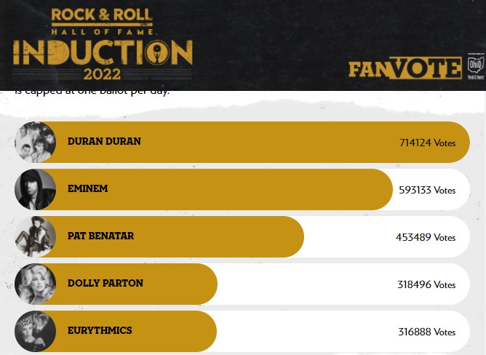Click the 318496 Votes count

click(x=426, y=284)
